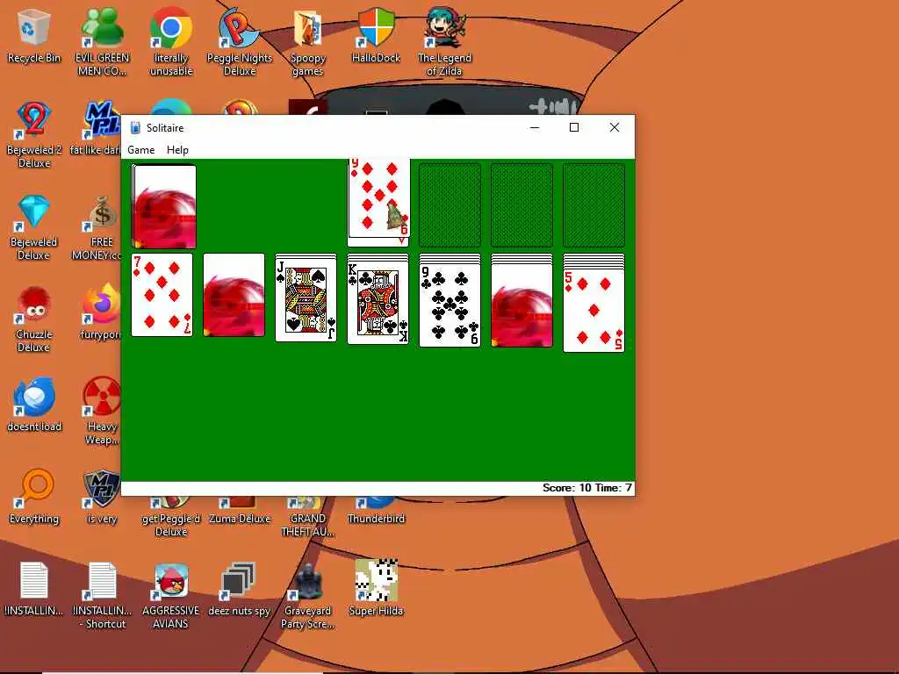The image size is (899, 674).
Task: Minimize the Solitaire window
Action: point(535,127)
